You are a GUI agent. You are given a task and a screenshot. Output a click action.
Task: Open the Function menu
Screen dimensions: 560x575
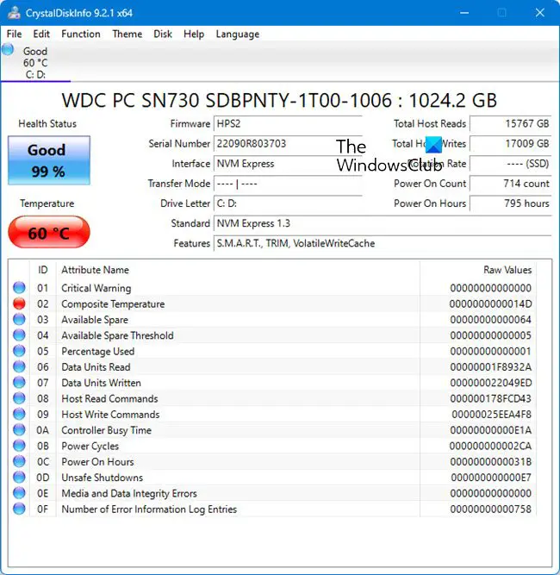81,34
